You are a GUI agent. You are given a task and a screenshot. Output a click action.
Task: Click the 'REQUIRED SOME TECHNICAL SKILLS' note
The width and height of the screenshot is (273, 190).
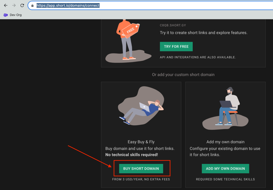pyautogui.click(x=225, y=179)
